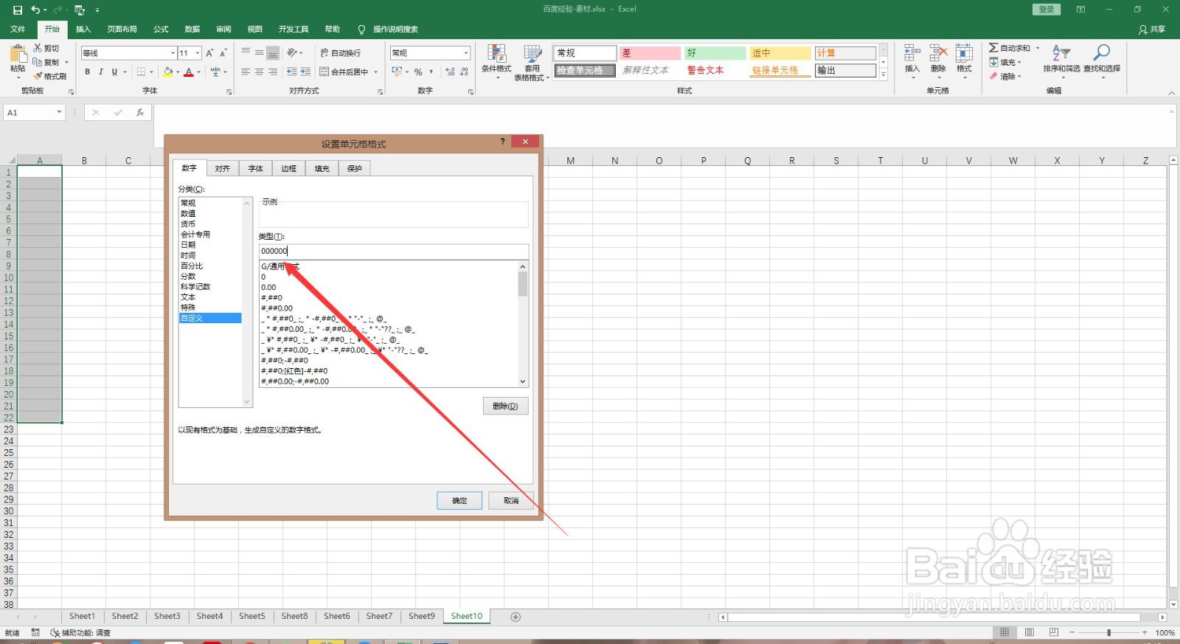
Task: Toggle left align text icon
Action: 246,72
